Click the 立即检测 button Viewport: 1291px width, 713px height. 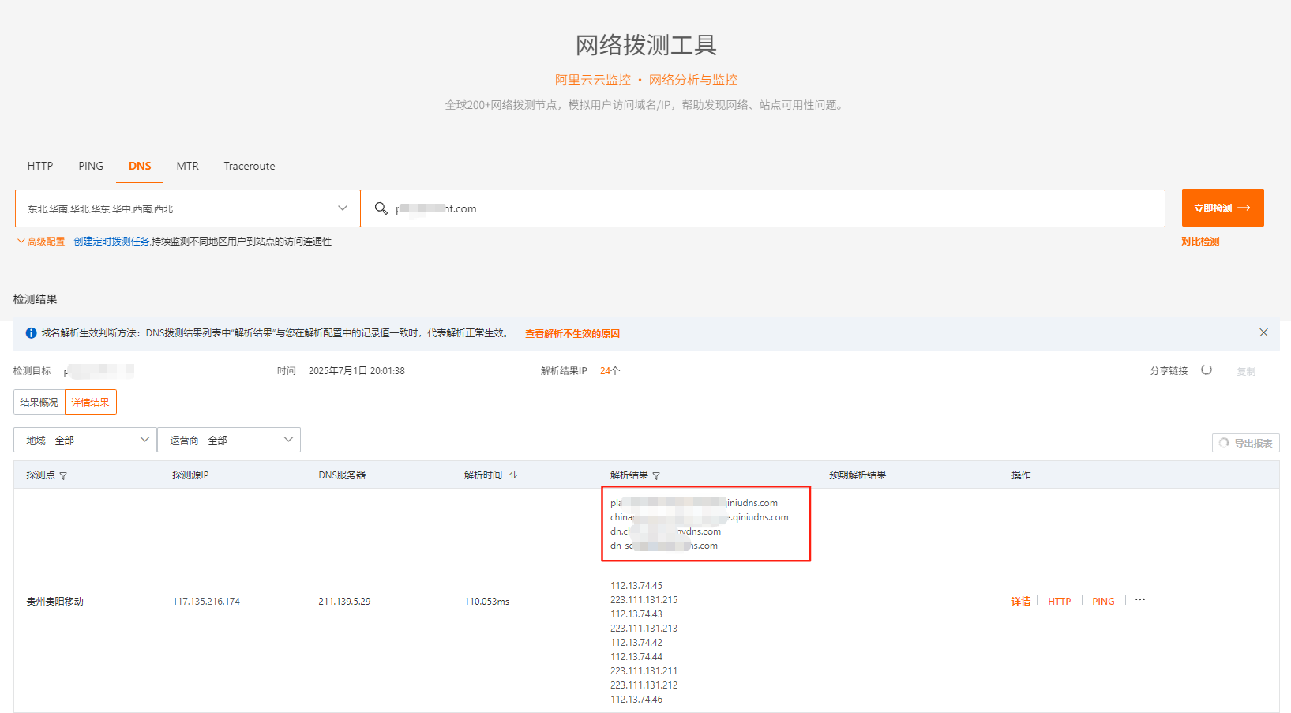[x=1222, y=208]
